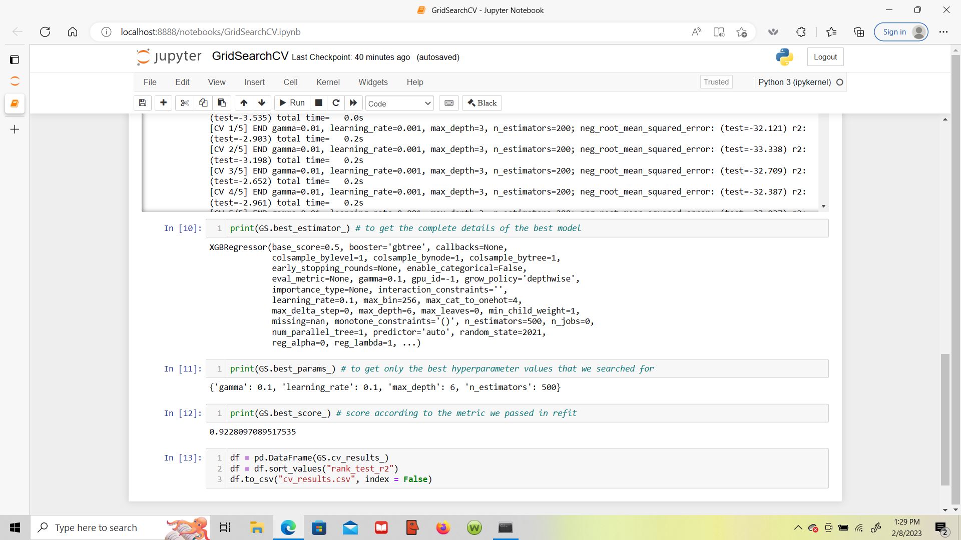
Task: Restart kernel and run all cells icon
Action: (353, 103)
